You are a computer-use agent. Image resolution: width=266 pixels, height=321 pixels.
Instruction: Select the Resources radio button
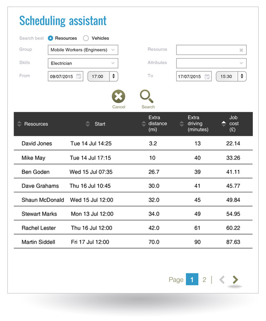51,38
